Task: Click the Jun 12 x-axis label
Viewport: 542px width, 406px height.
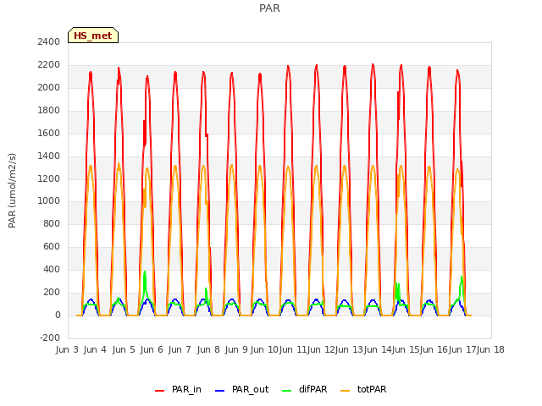Action: [321, 350]
